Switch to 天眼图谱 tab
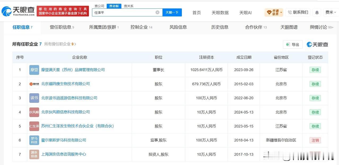Viewport: 339px width, 165px height. [x=289, y=27]
